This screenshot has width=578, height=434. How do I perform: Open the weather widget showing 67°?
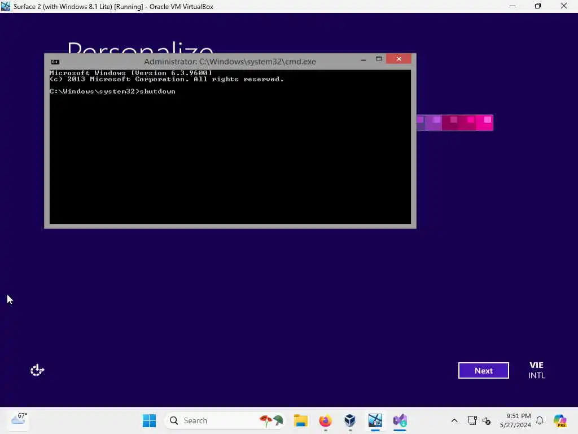click(19, 420)
